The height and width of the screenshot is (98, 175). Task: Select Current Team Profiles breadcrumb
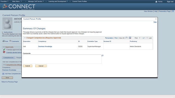[80, 1]
